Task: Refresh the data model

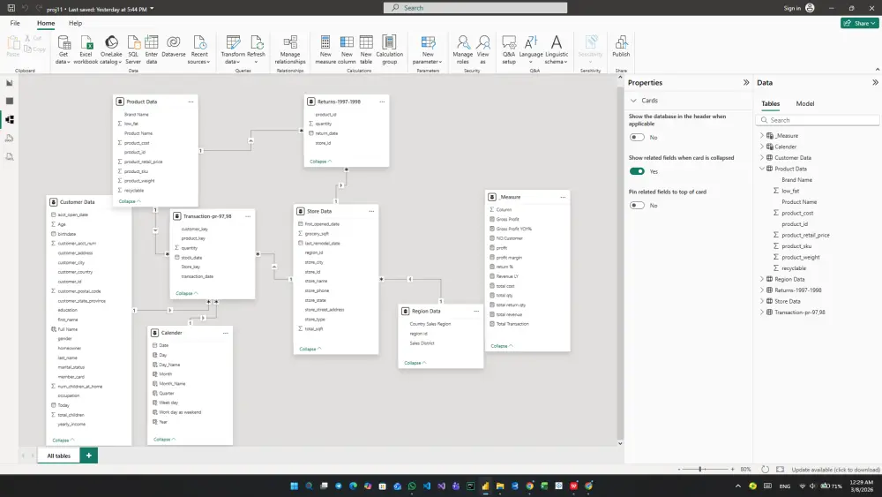Action: point(256,49)
